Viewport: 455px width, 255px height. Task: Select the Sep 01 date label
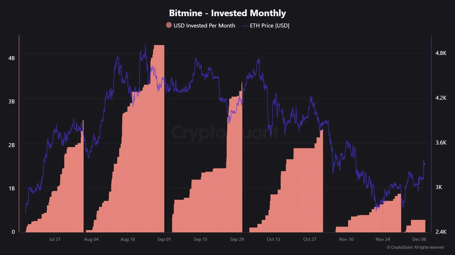(x=164, y=239)
